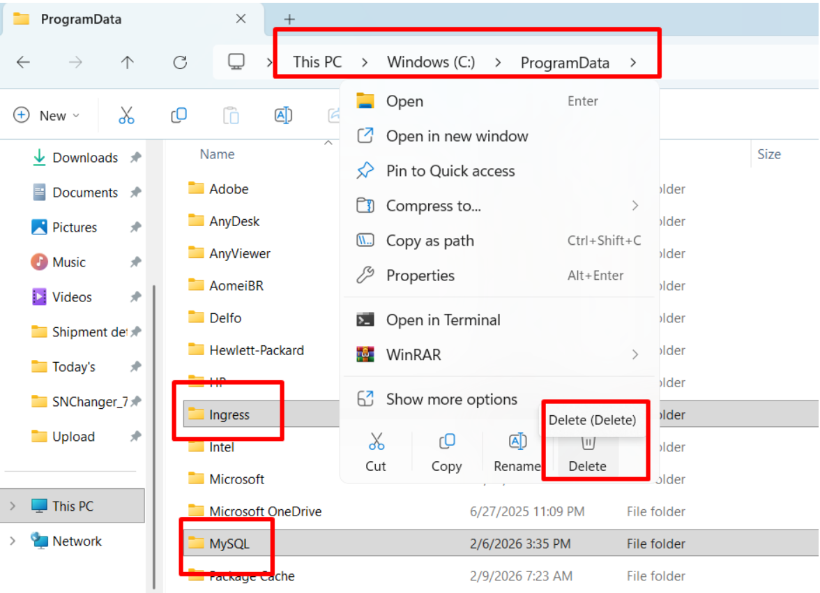Open a new tab with plus button

(x=289, y=19)
